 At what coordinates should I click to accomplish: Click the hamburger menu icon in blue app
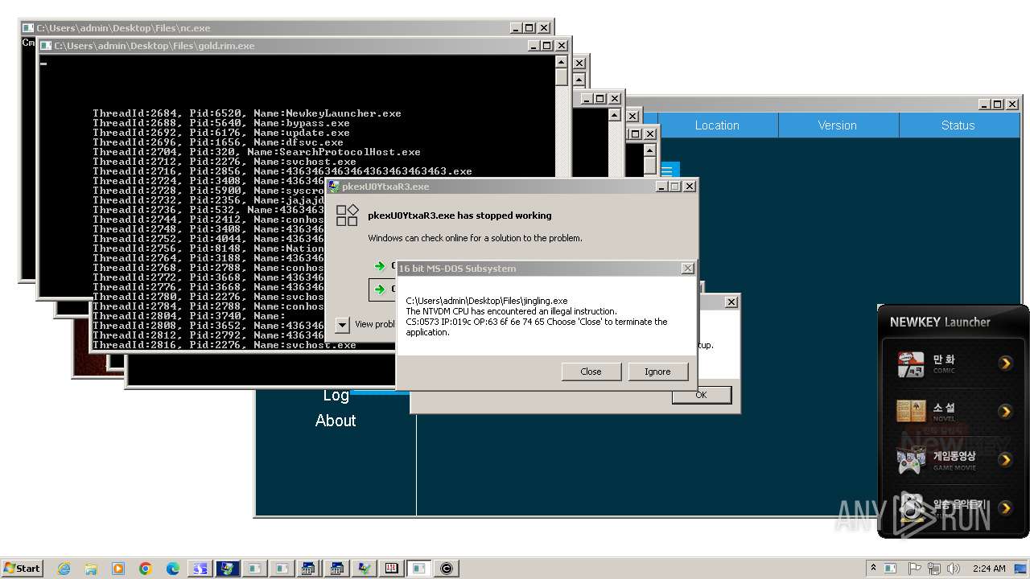click(x=666, y=170)
